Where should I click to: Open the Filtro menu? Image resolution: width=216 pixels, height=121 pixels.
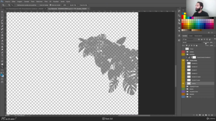tap(46, 1)
